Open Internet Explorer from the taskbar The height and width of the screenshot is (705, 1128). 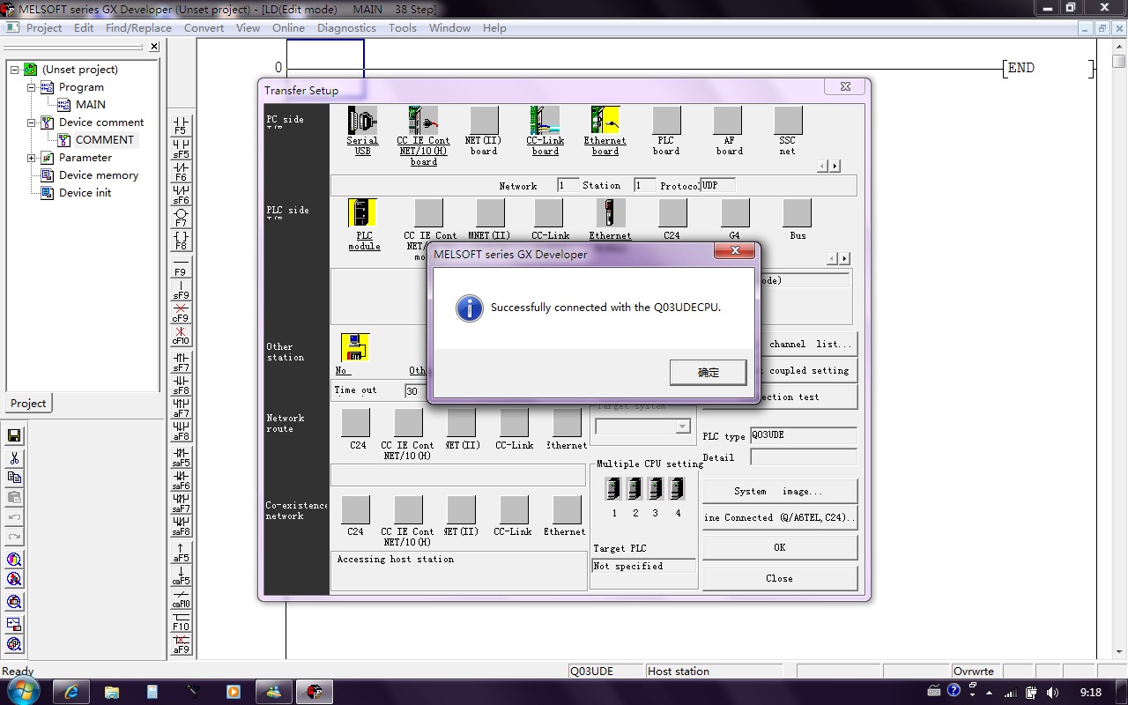click(71, 692)
